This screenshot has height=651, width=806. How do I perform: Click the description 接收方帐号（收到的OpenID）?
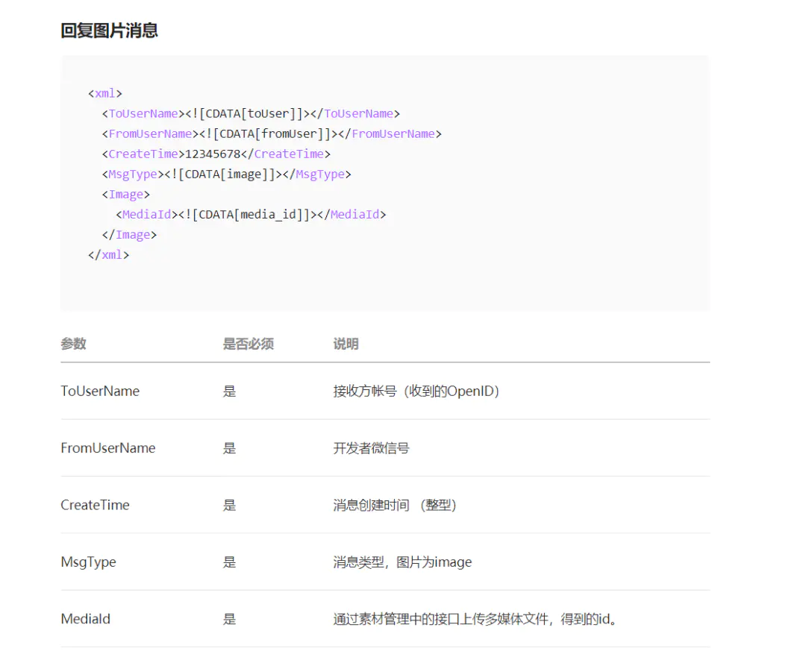416,391
